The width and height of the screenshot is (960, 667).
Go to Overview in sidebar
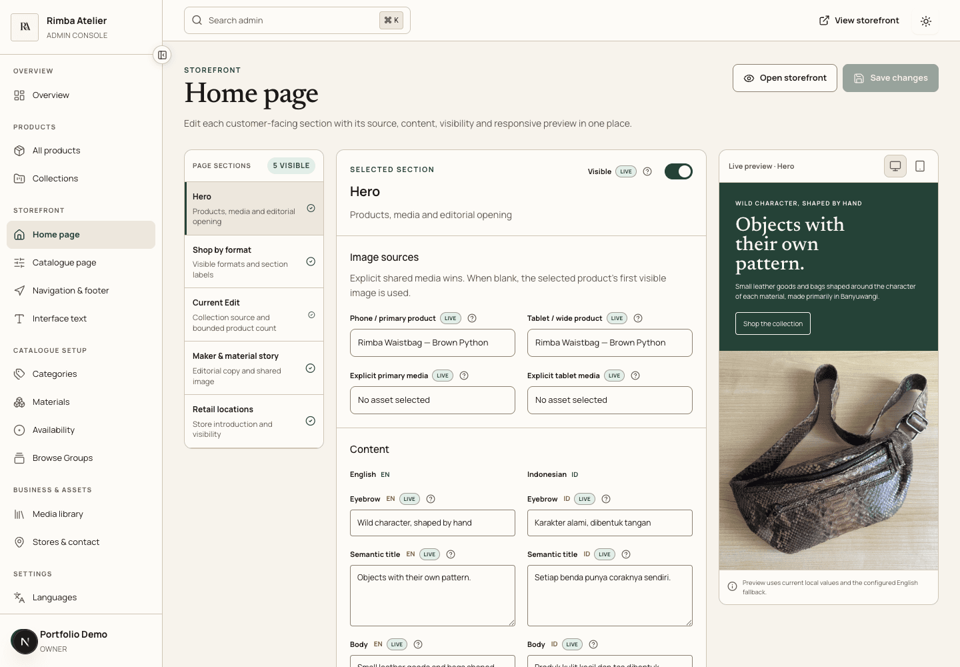(x=81, y=95)
